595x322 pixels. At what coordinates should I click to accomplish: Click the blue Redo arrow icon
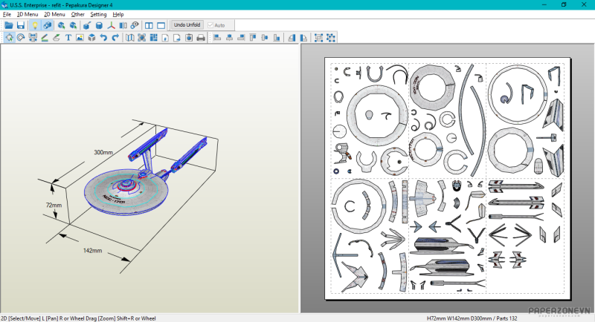[116, 37]
